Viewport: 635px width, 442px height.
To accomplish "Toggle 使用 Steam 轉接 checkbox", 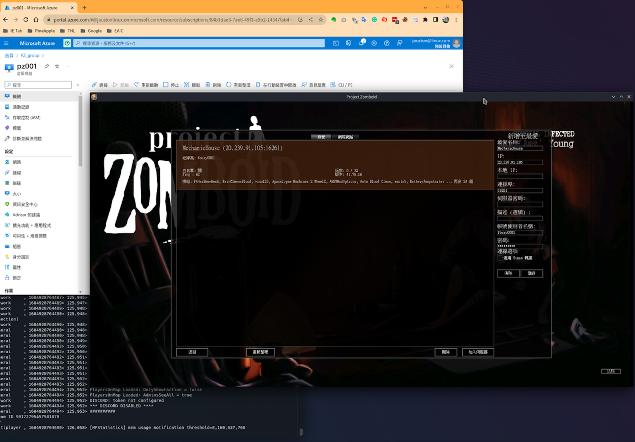I will pyautogui.click(x=500, y=258).
